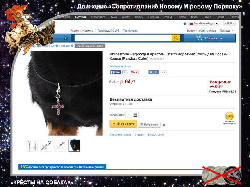Click the Pinterest Pin it button
The image size is (250, 187).
pos(134,72)
